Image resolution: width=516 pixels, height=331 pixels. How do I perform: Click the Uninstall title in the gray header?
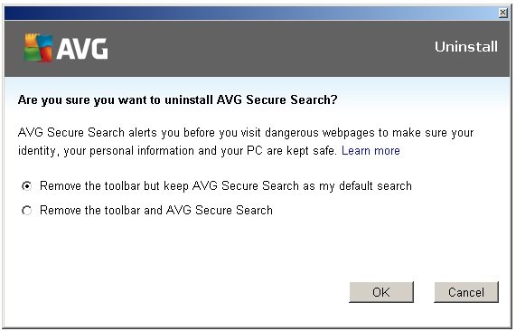coord(466,47)
